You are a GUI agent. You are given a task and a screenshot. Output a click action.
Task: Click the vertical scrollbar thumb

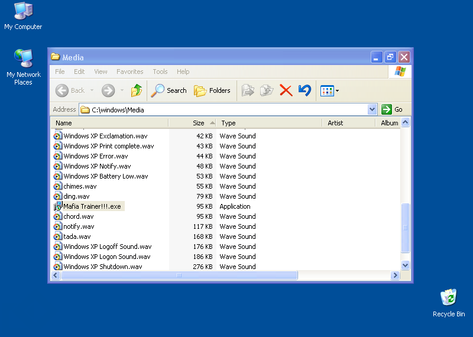(406, 228)
